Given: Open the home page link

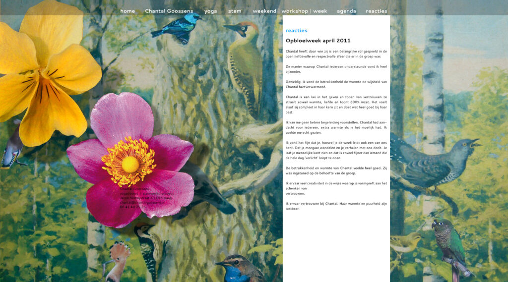Looking at the screenshot, I should pyautogui.click(x=127, y=11).
